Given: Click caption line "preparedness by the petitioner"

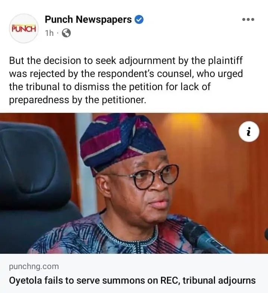Looking at the screenshot, I should pos(76,100).
